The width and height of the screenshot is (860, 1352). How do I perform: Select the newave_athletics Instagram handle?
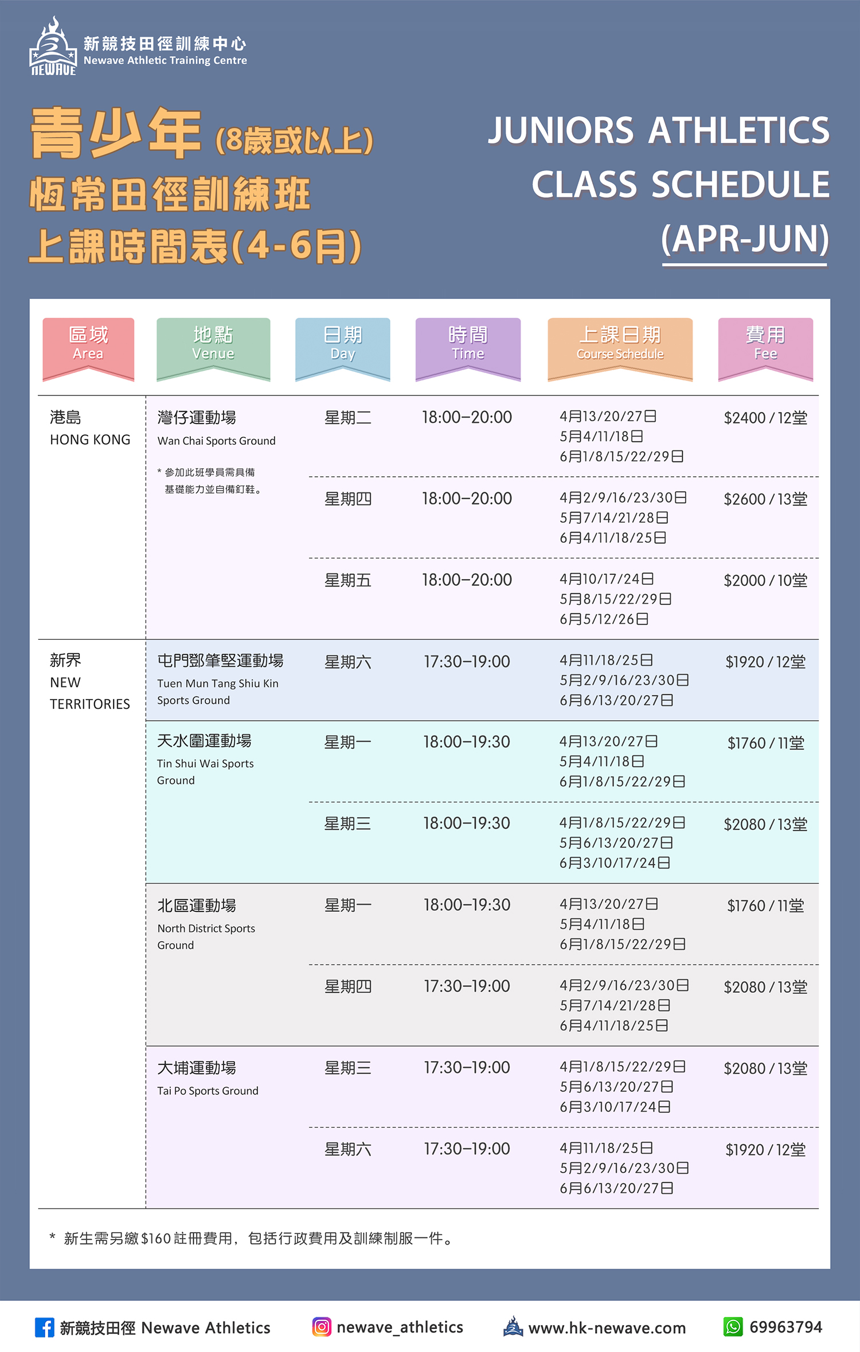[x=400, y=1327]
